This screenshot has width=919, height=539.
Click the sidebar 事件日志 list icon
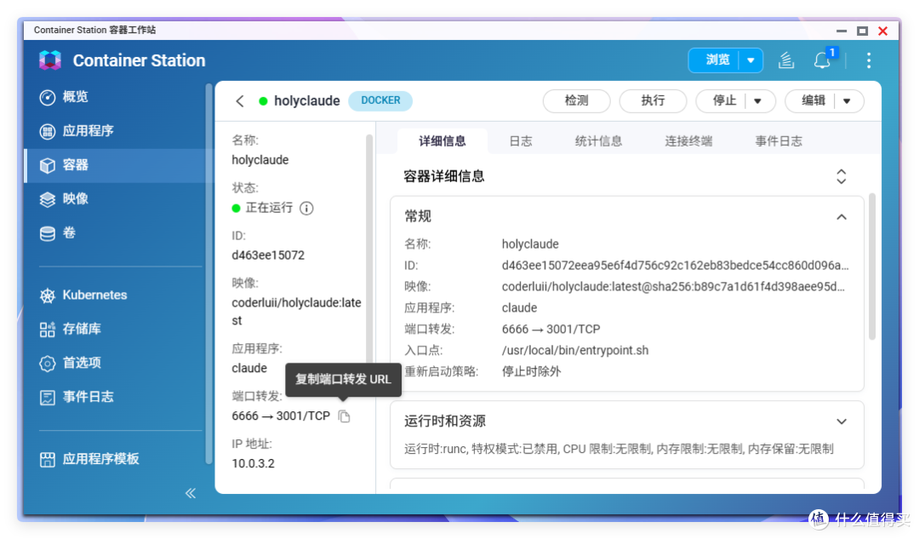[x=48, y=398]
